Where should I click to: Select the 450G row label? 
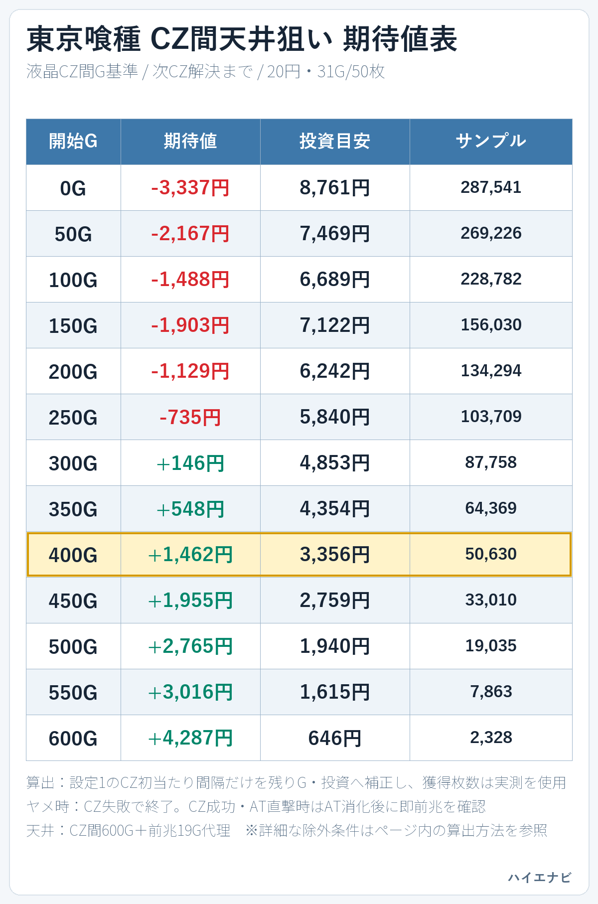click(73, 601)
